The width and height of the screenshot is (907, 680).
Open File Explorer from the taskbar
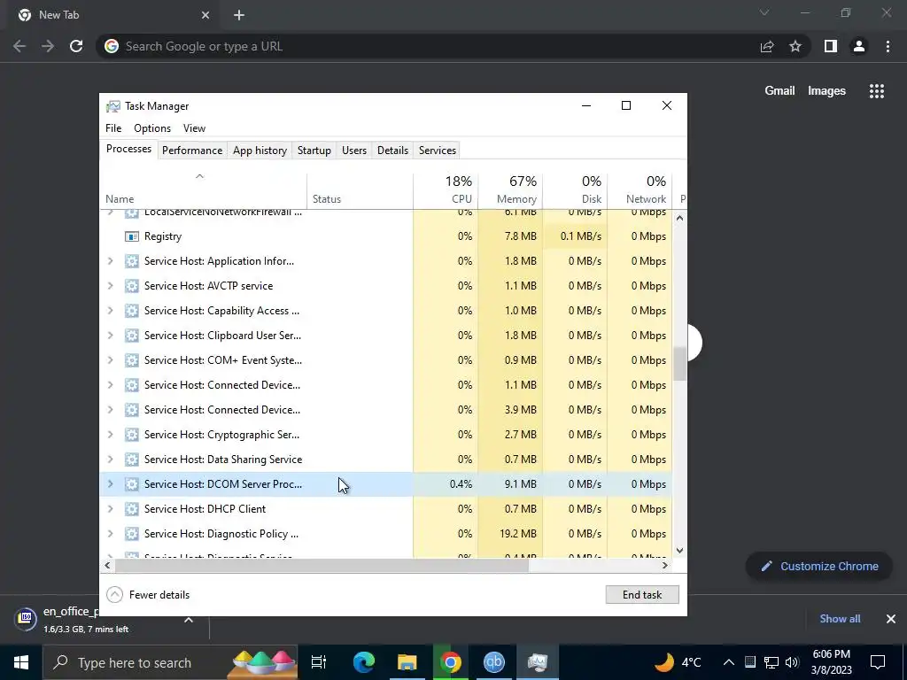(x=407, y=662)
